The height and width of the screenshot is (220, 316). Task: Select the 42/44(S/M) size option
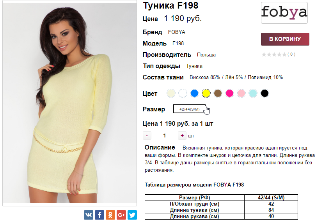pos(190,109)
